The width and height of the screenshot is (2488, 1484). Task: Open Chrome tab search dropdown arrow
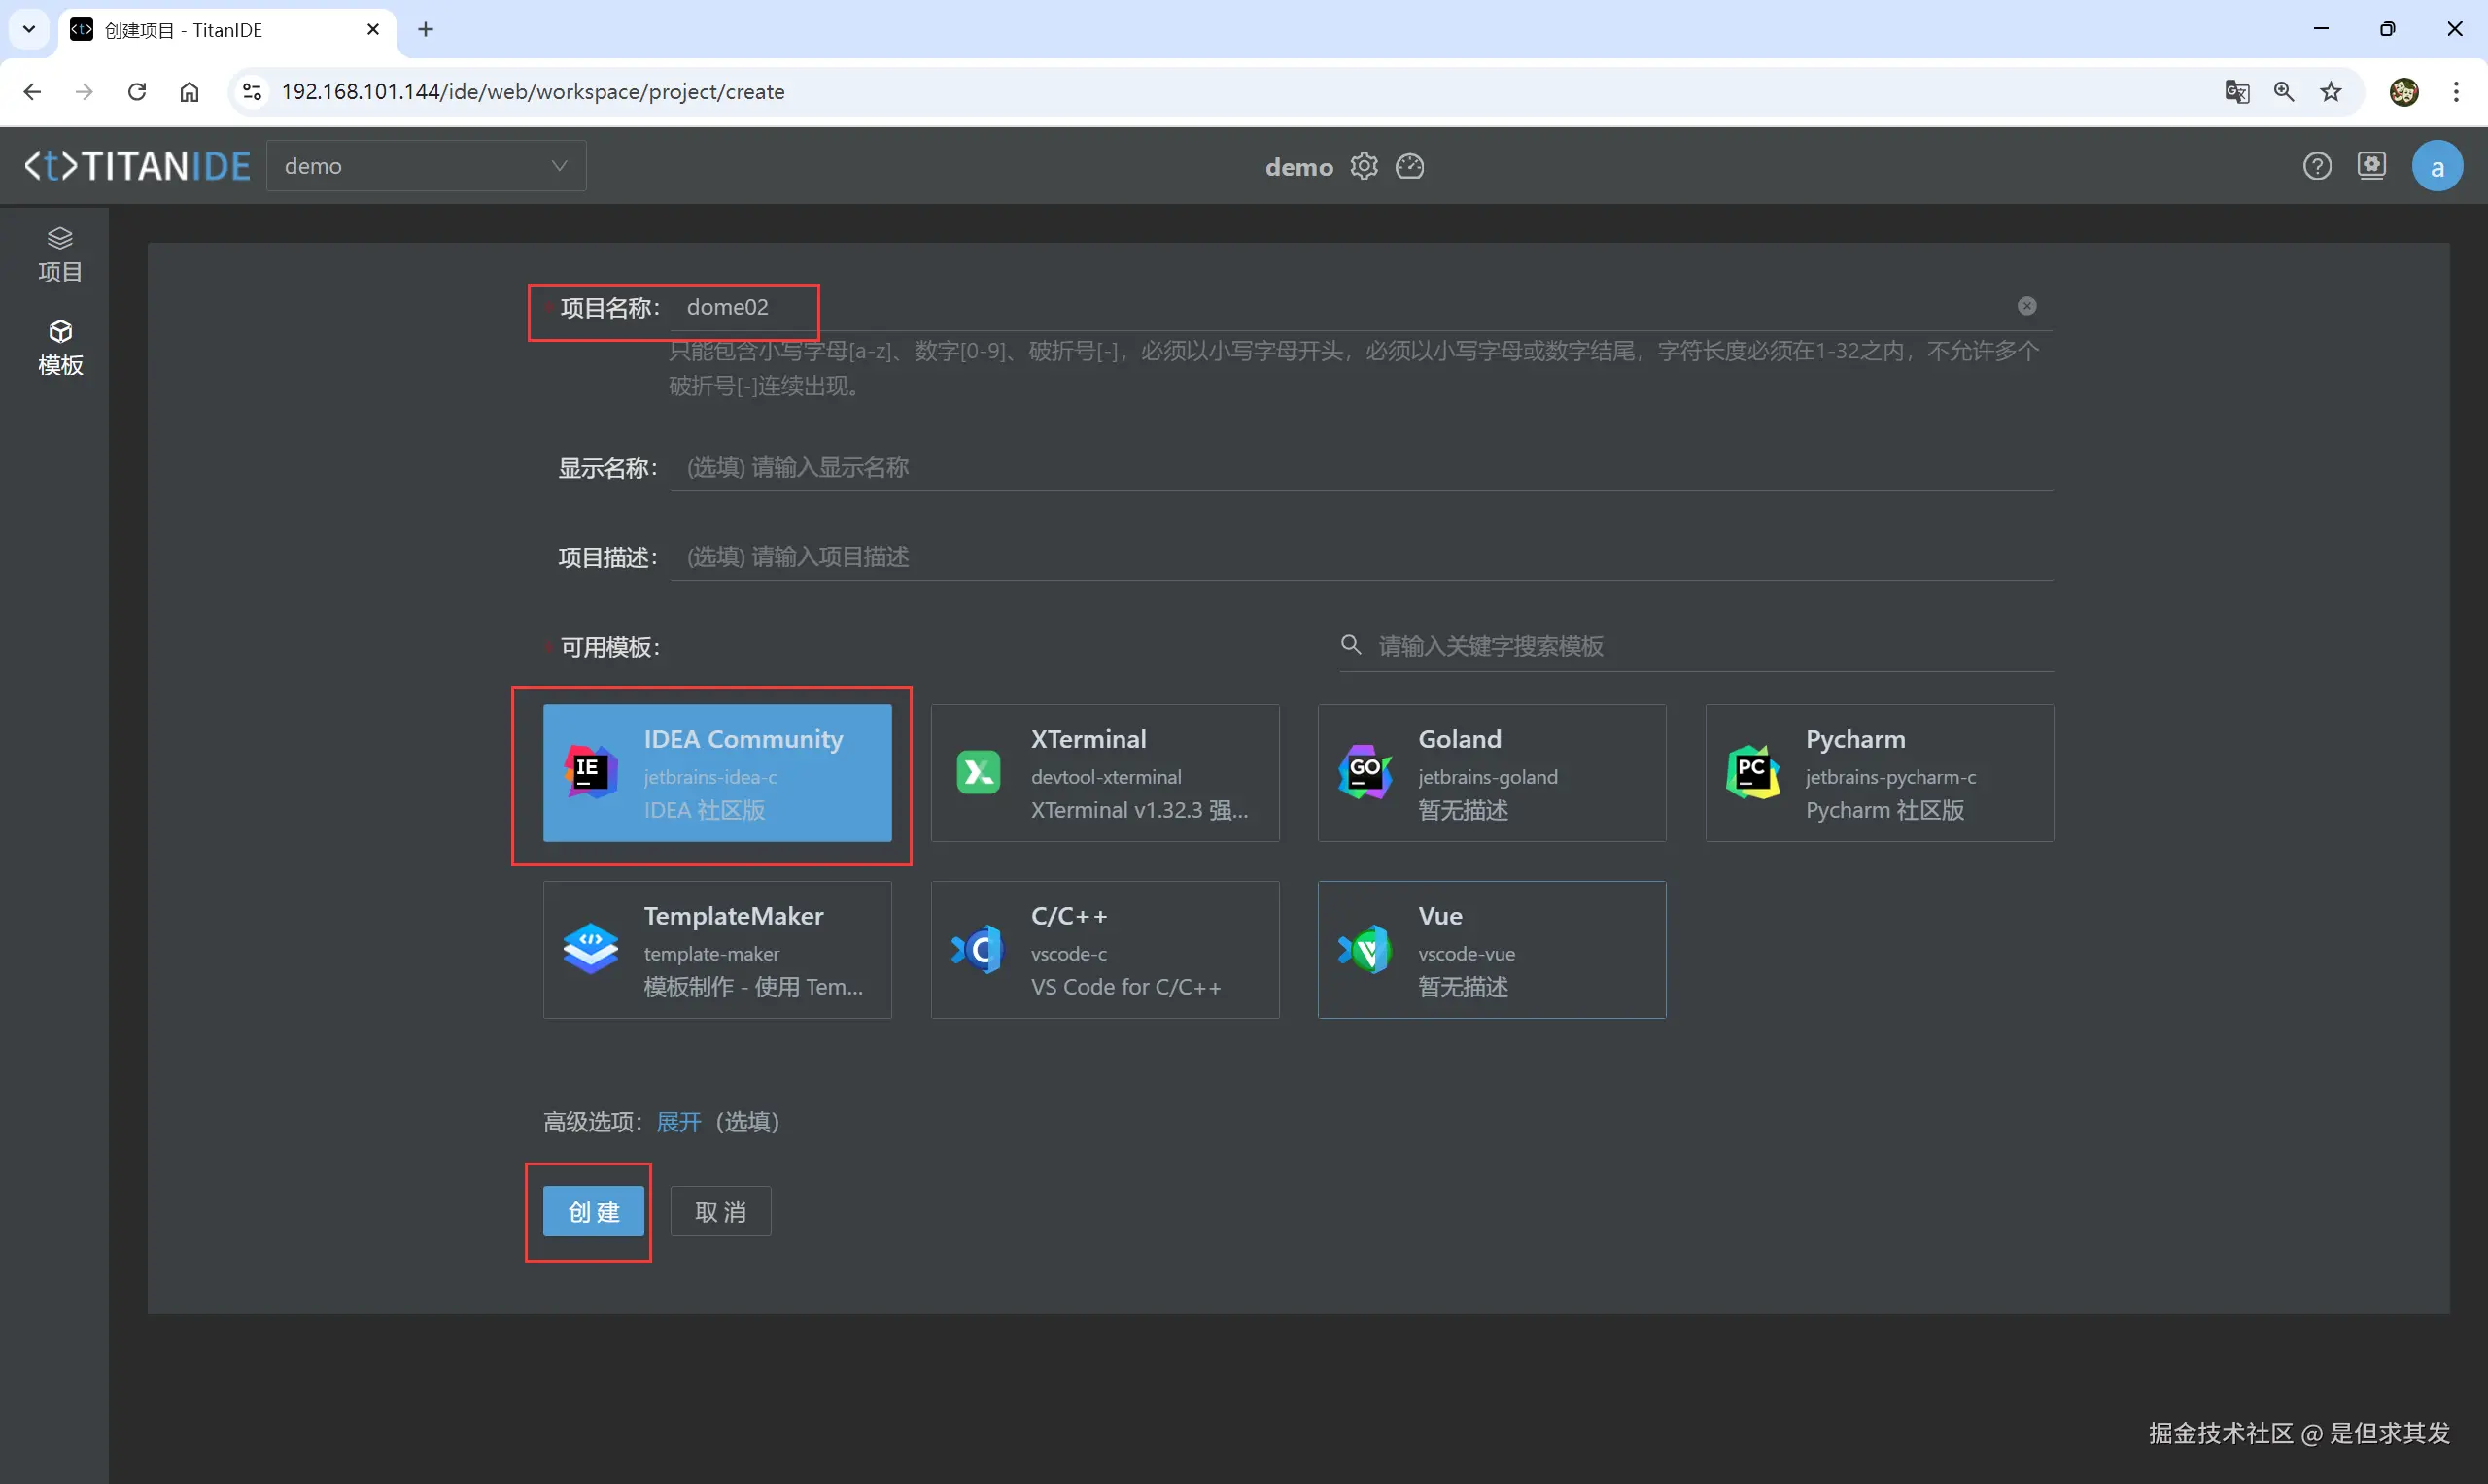click(29, 29)
